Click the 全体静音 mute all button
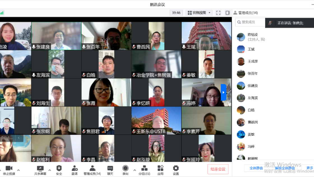Image resolution: width=314 pixels, height=177 pixels. click(256, 168)
